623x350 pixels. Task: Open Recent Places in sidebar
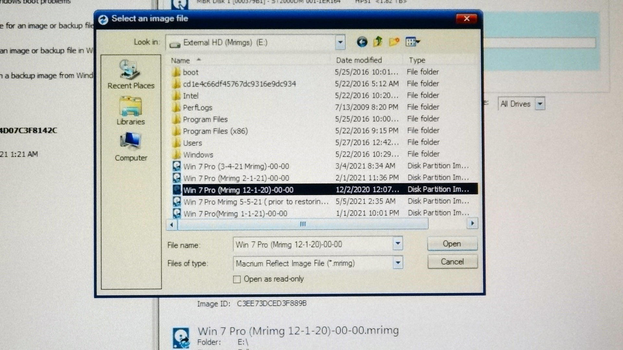pos(130,74)
